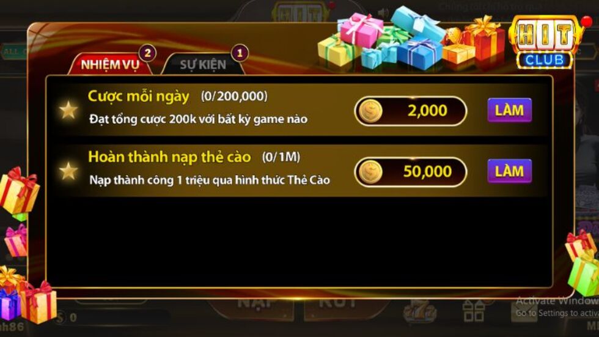Click the HIT CLUB logo
599x337 pixels.
545,43
